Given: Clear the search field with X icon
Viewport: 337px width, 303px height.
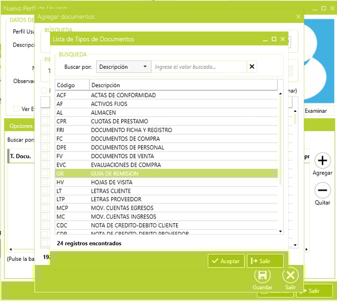Looking at the screenshot, I should tap(252, 67).
